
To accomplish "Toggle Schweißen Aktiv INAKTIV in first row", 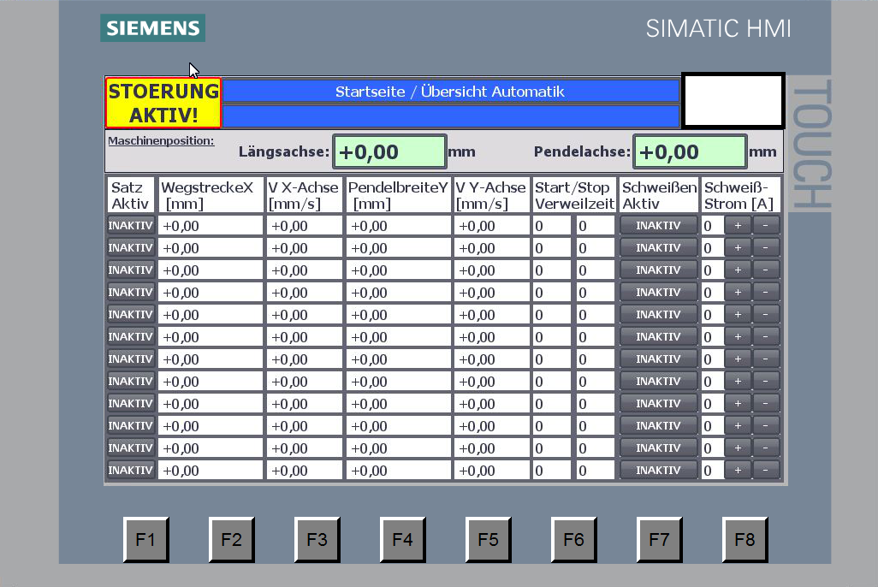I will point(659,225).
